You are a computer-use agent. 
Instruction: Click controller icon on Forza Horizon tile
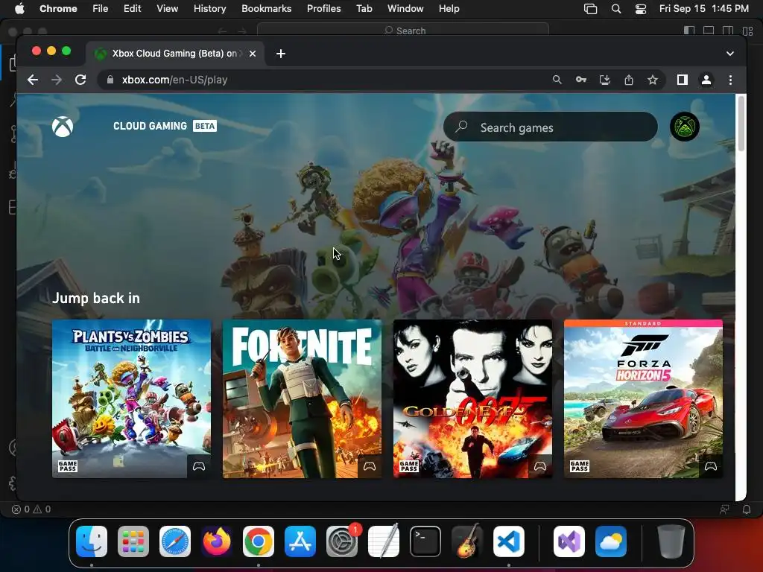711,466
